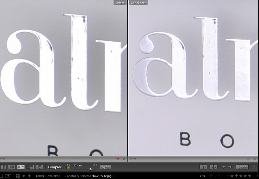This screenshot has width=259, height=179.
Task: Switch to Grid view
Action: (3, 167)
